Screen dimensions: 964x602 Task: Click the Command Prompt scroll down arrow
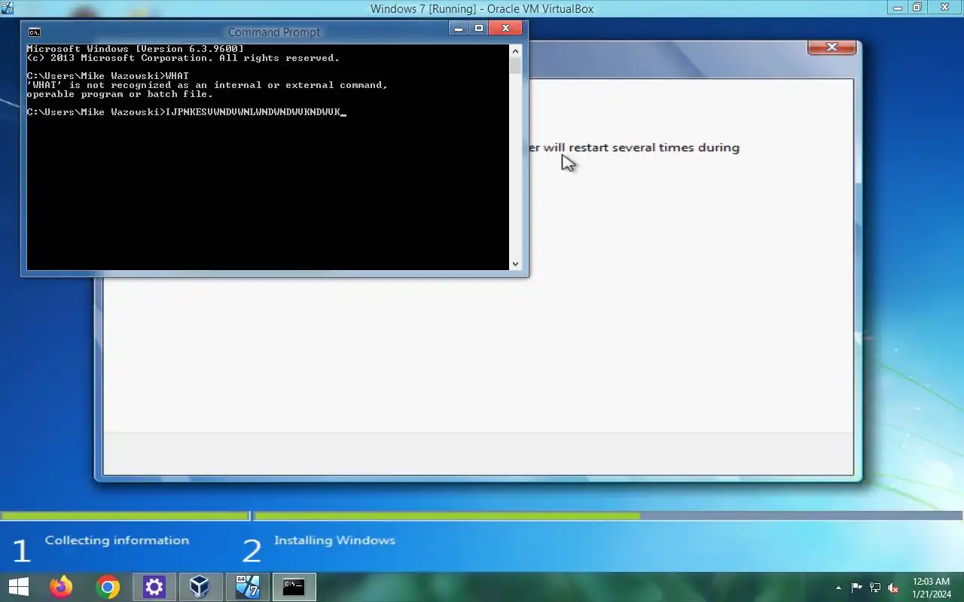pos(515,263)
